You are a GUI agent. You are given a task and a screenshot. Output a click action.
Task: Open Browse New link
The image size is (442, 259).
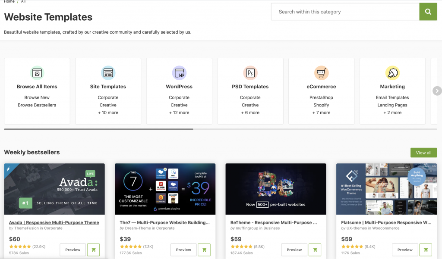pos(37,97)
